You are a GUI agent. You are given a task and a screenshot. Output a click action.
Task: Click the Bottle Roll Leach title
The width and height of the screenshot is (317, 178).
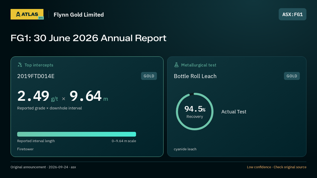coord(195,76)
